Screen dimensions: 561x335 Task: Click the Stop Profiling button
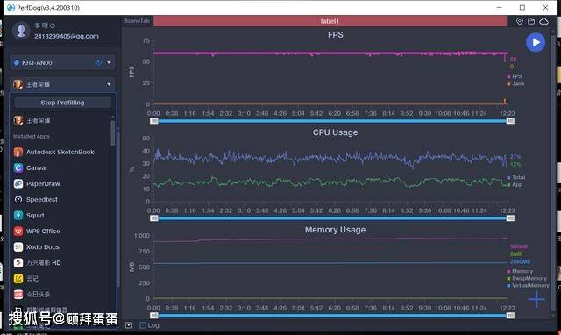pos(62,103)
